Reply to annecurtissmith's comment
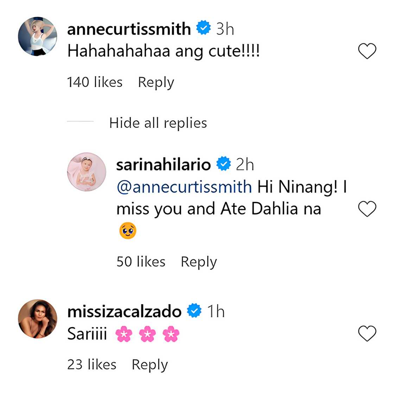This screenshot has width=394, height=394. pos(156,82)
